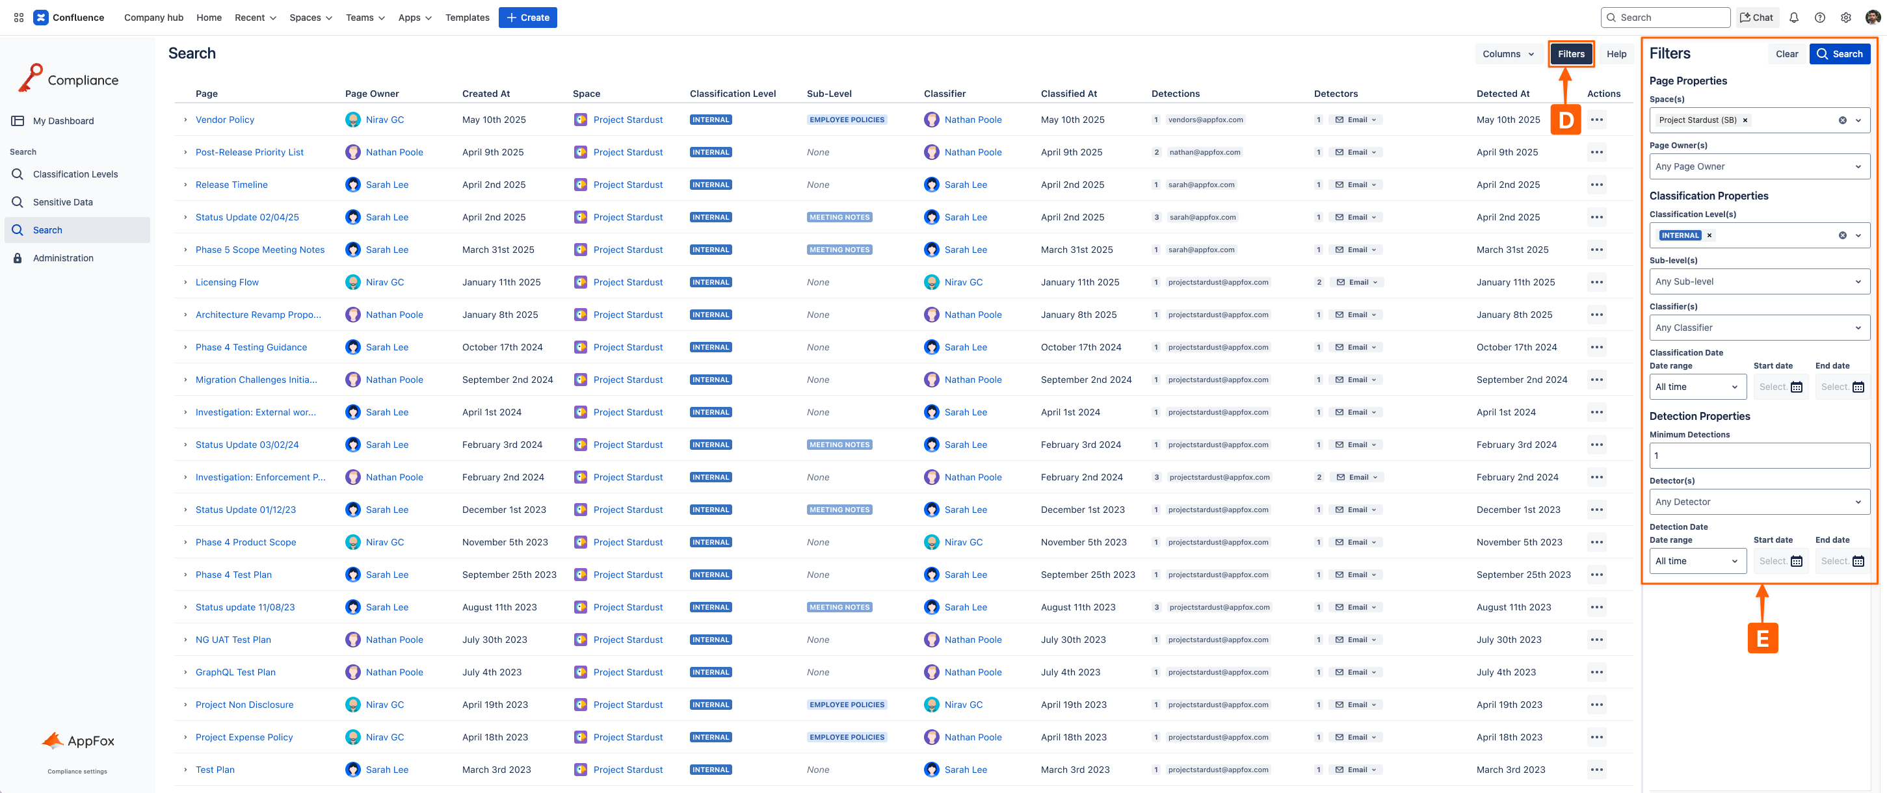
Task: Open the Any Detector dropdown
Action: tap(1758, 502)
